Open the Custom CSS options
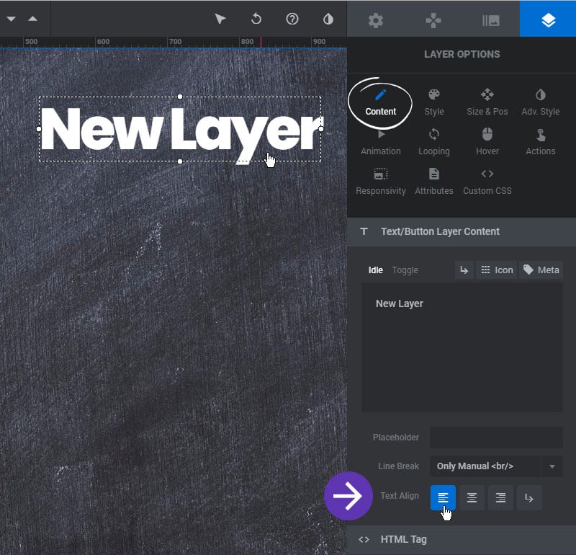This screenshot has height=555, width=576. pyautogui.click(x=487, y=182)
